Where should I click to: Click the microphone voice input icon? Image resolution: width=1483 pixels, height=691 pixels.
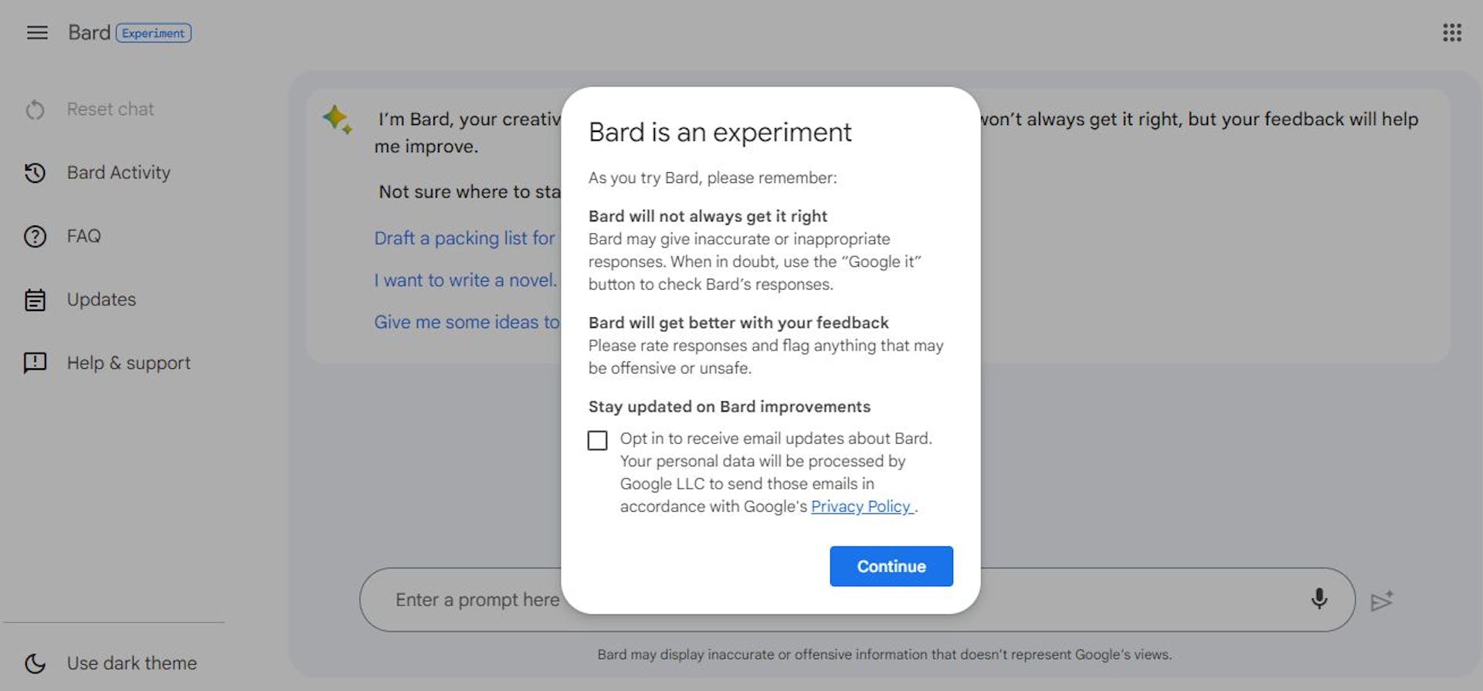pos(1318,599)
